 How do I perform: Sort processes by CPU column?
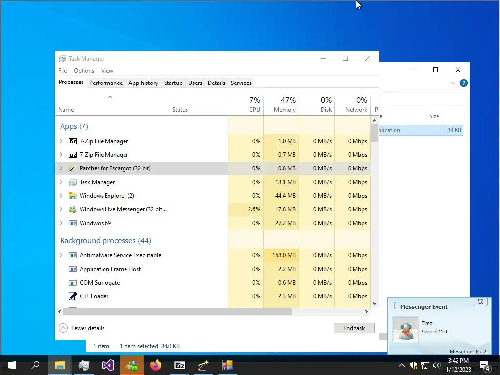(246, 105)
